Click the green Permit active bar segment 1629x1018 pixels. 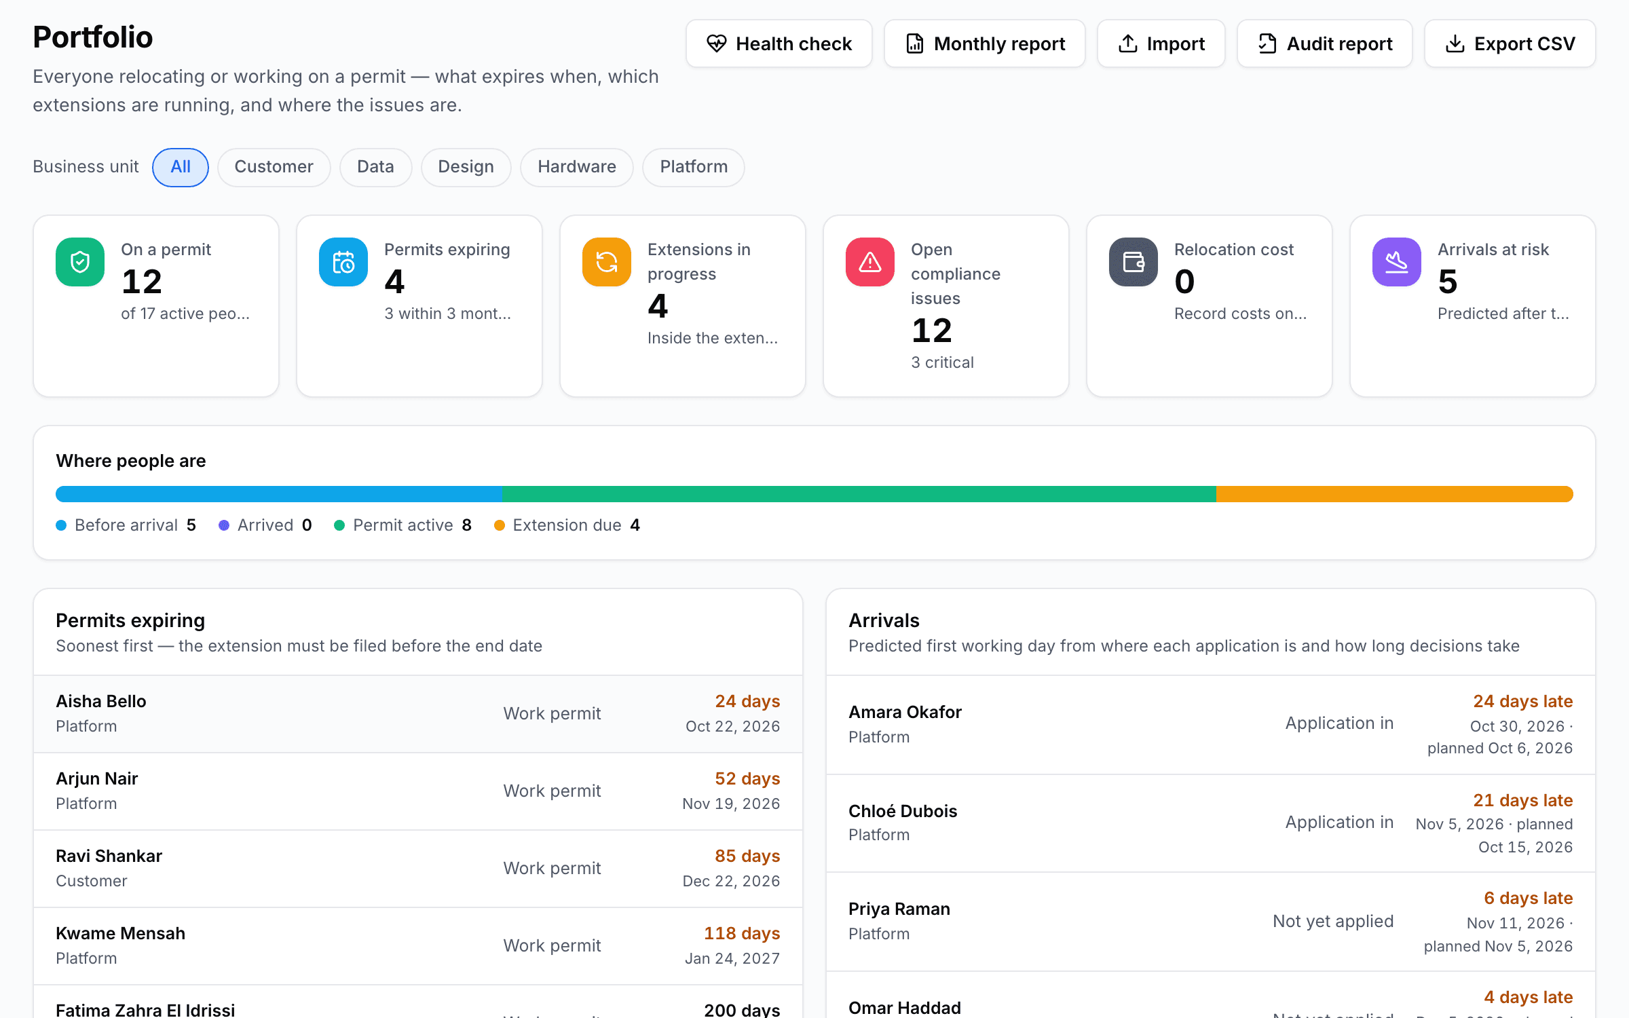tap(859, 494)
